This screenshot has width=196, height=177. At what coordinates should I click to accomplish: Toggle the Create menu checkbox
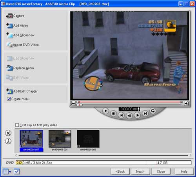click(x=9, y=99)
